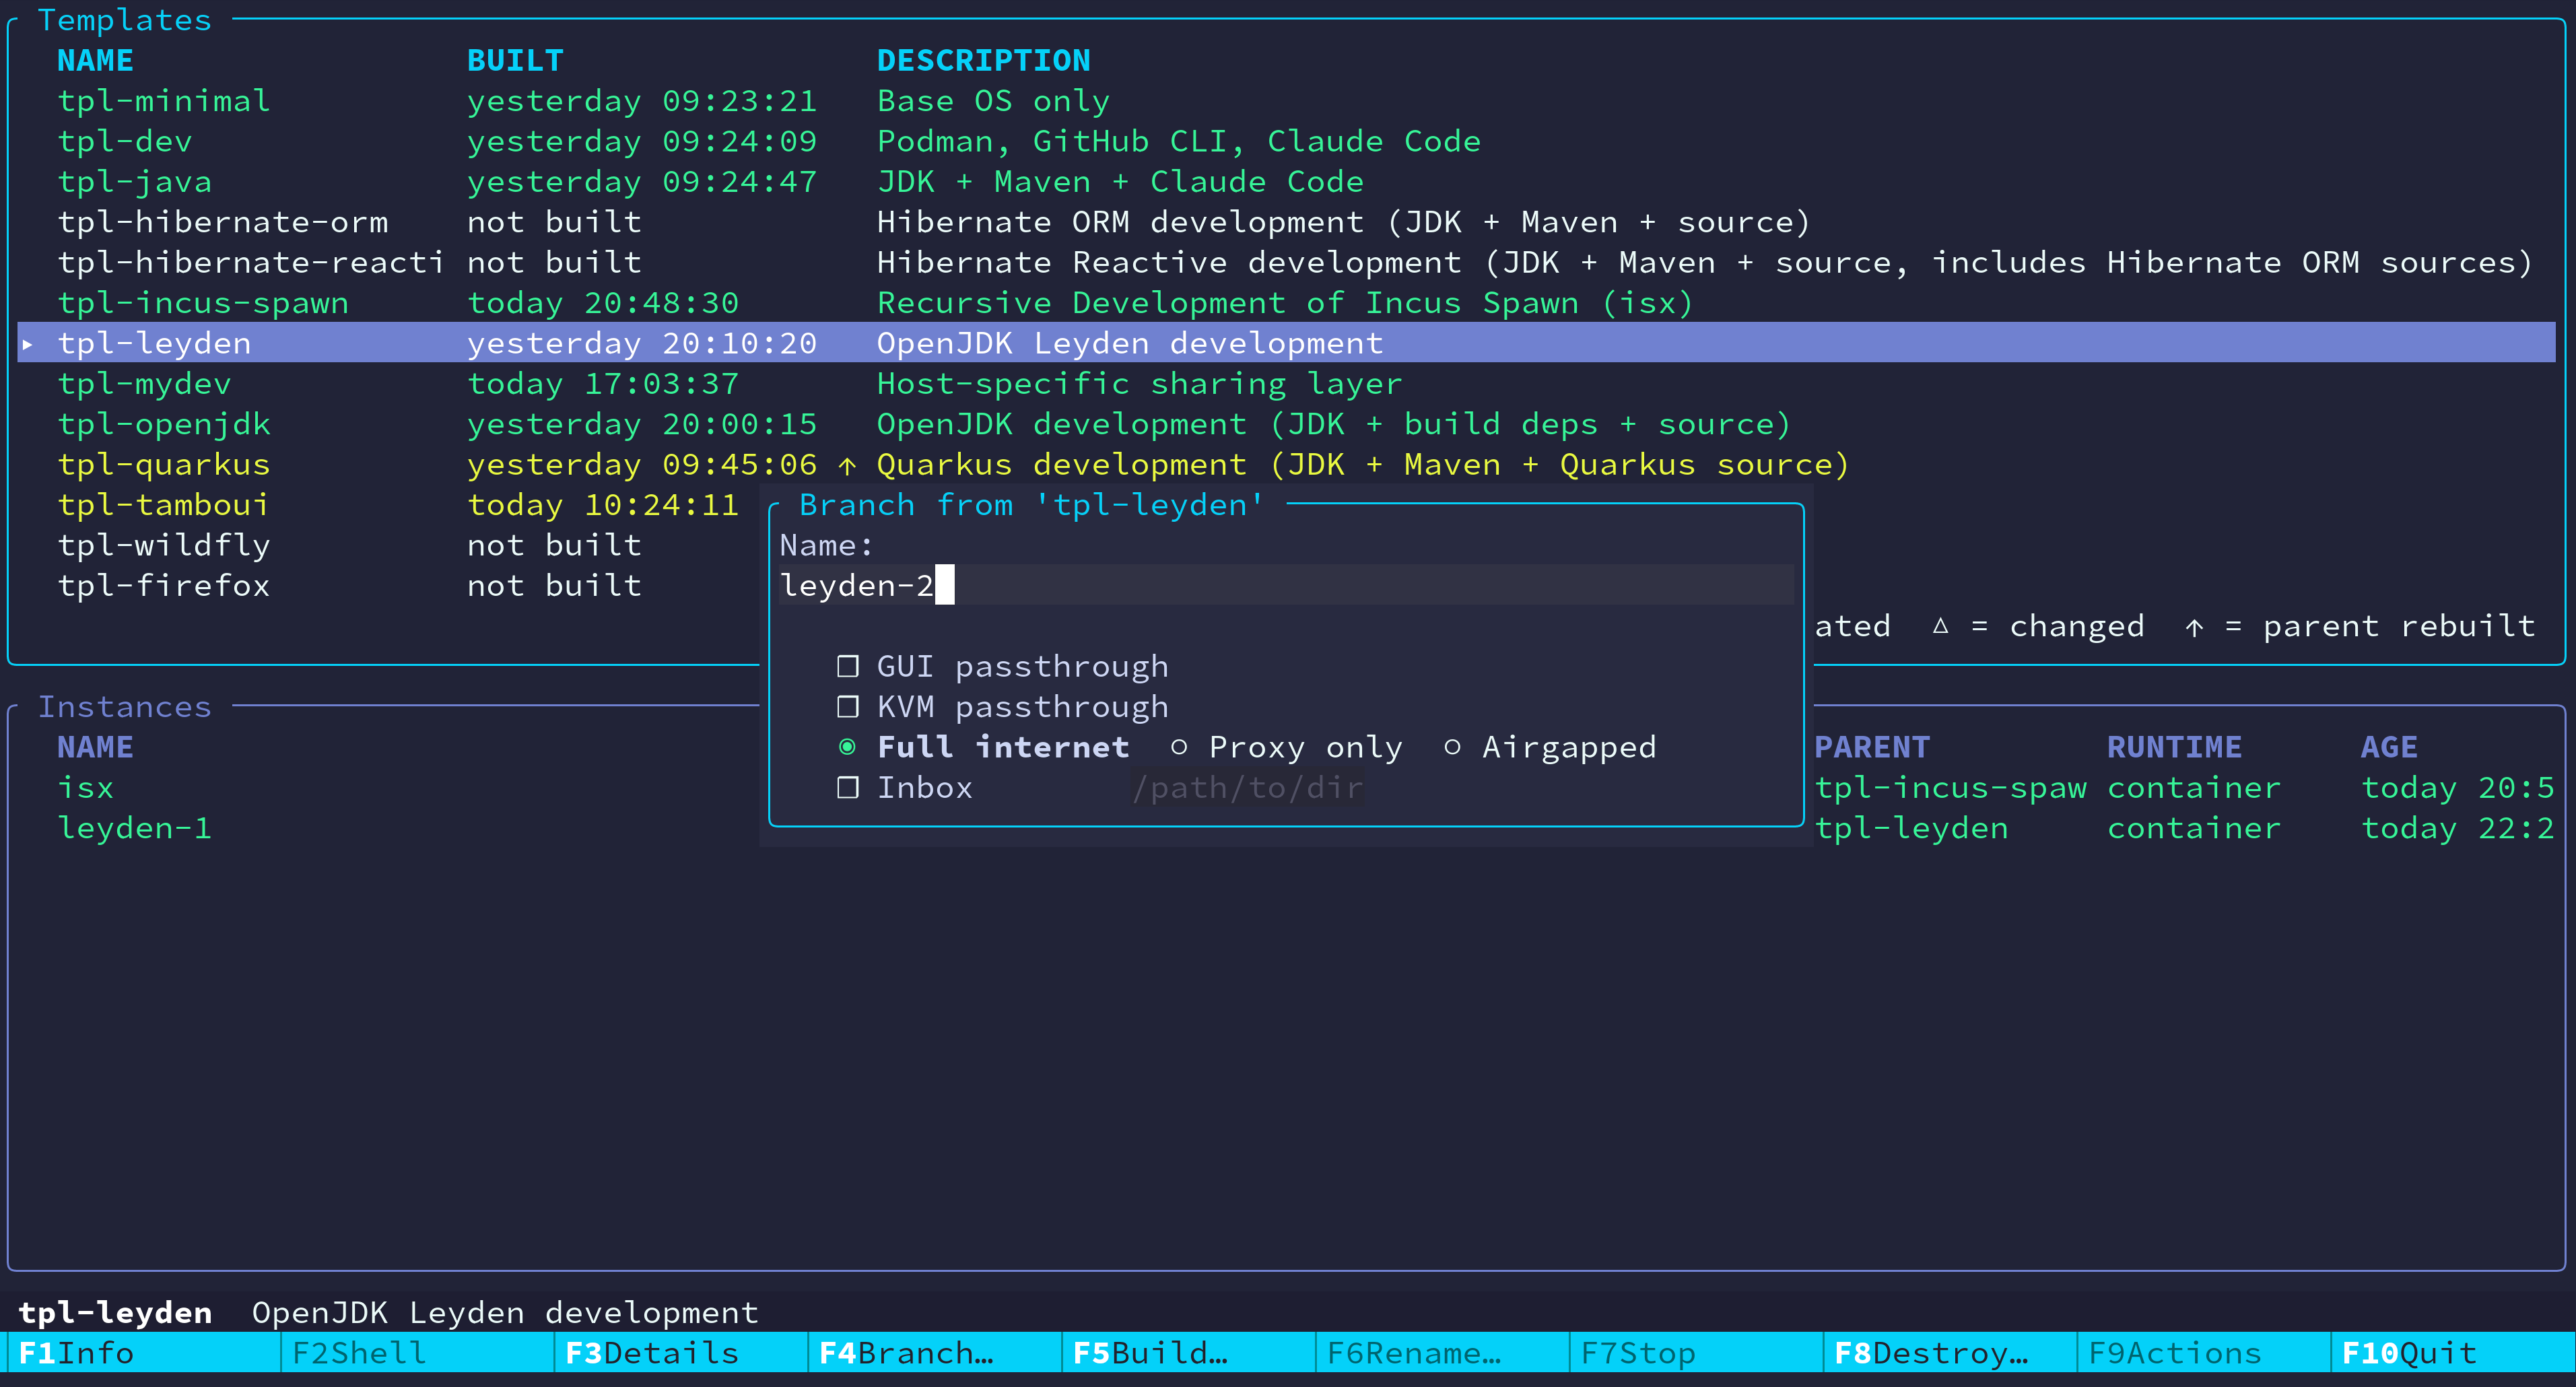Select the leyden-1 instance row
2576x1387 pixels.
389,828
